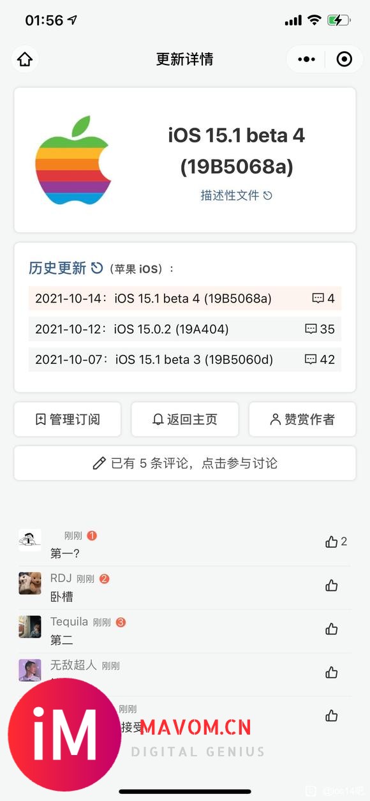Image resolution: width=370 pixels, height=801 pixels.
Task: Tap 已有 5 条评论 to join discussion
Action: tap(185, 463)
